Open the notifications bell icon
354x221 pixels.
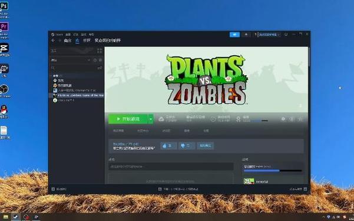tap(246, 35)
